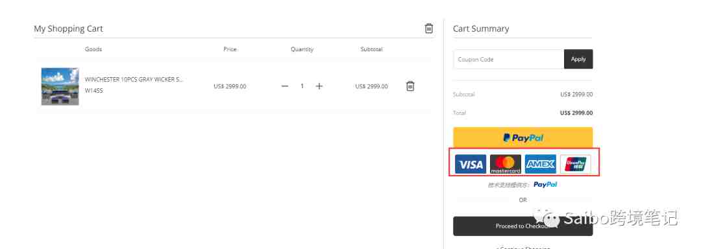Click the quantity value field showing 1
Image resolution: width=701 pixels, height=249 pixels.
pos(302,86)
